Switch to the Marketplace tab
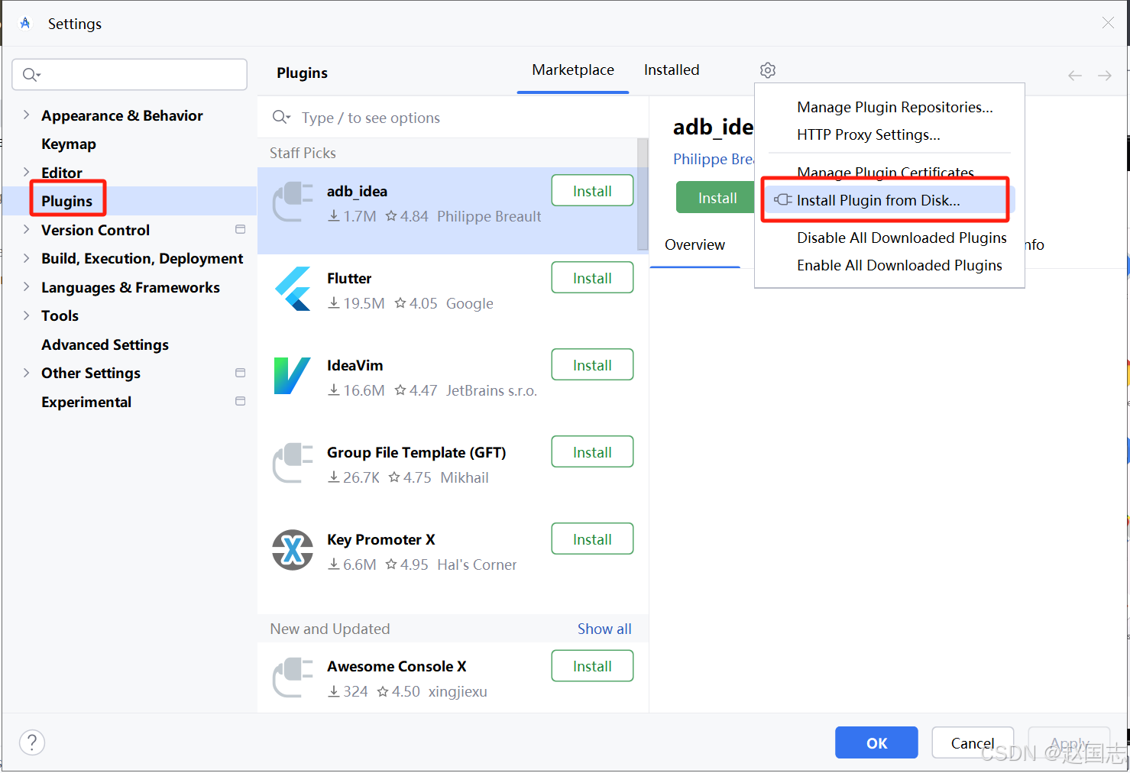The image size is (1130, 773). (x=573, y=70)
